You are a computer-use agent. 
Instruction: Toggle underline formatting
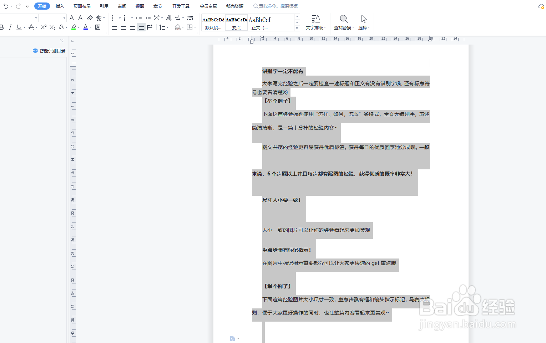point(19,27)
